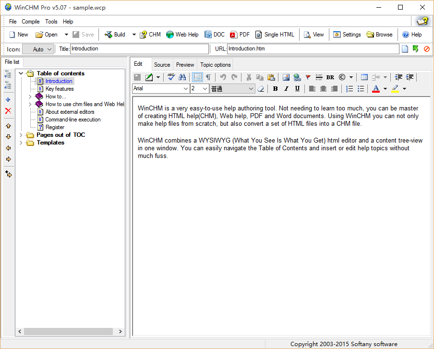Image resolution: width=434 pixels, height=349 pixels.
Task: Insert an image into the topic
Action: 286,77
